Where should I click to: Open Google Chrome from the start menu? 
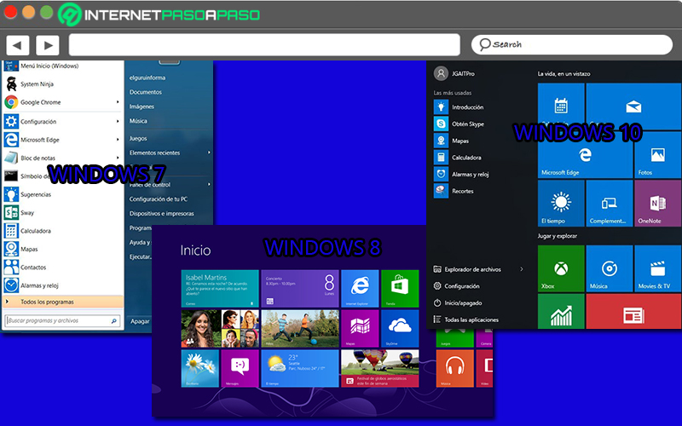click(x=39, y=102)
